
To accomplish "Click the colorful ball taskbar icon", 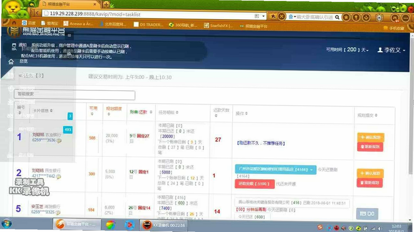I will pyautogui.click(x=110, y=225).
